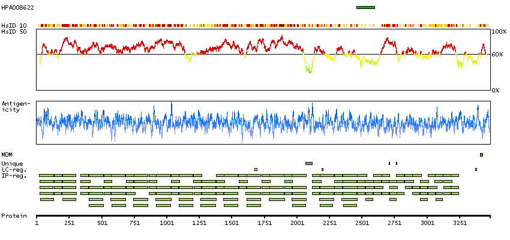Click the HsID 10 color strip
The image size is (510, 240).
(x=264, y=25)
